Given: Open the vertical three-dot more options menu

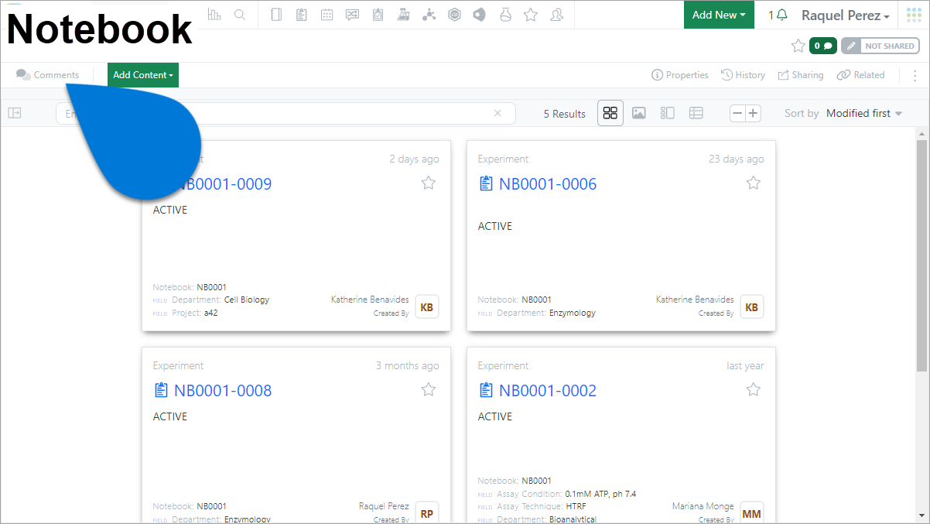Looking at the screenshot, I should point(915,75).
